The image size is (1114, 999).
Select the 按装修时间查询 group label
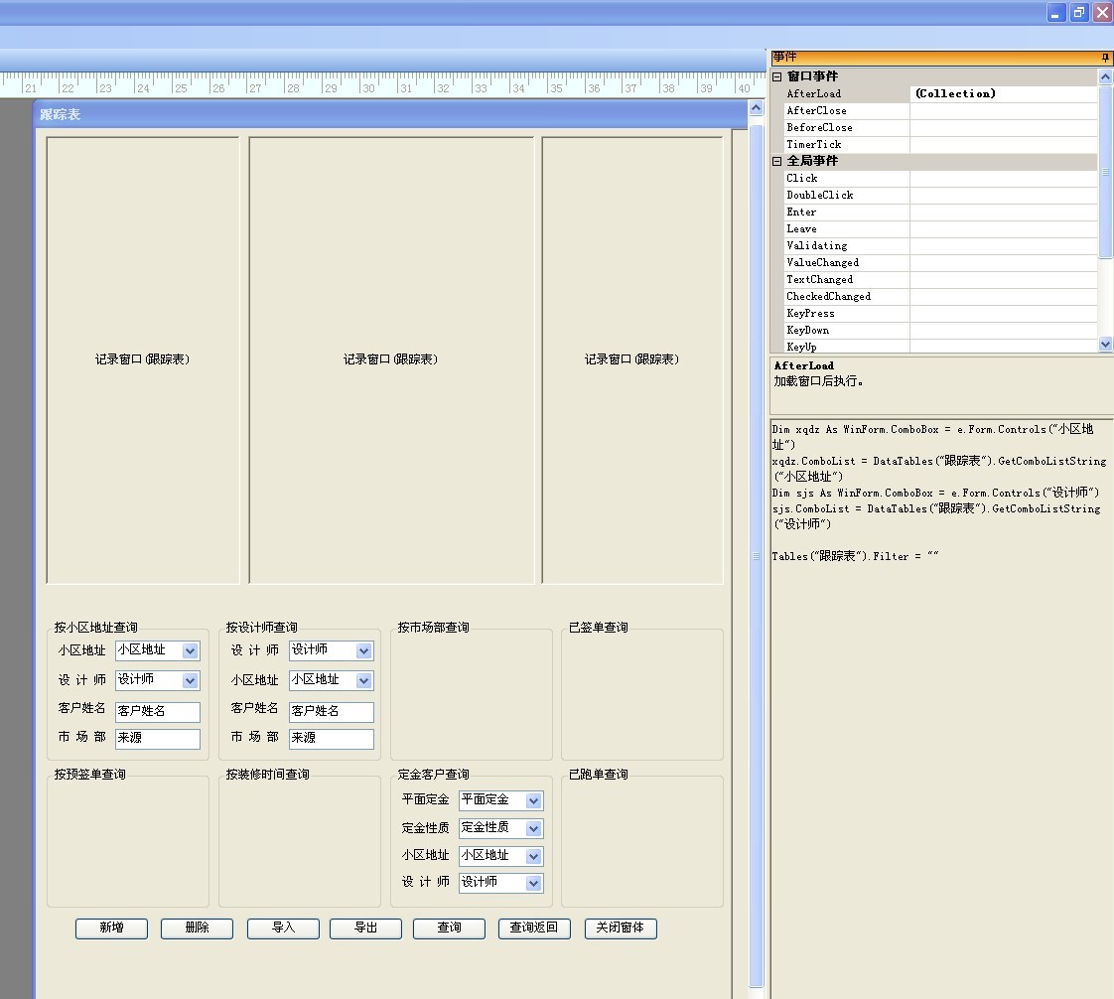(x=268, y=775)
